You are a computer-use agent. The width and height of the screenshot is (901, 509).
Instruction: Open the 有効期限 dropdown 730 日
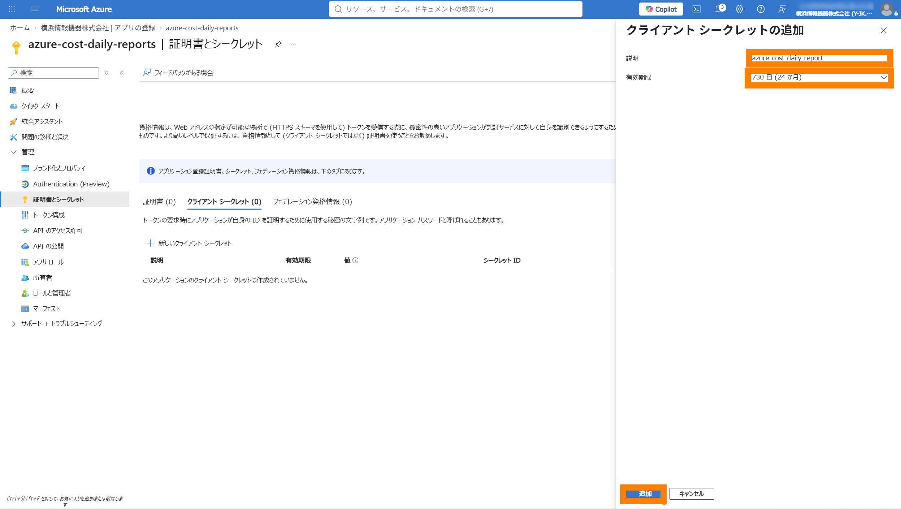pos(819,77)
